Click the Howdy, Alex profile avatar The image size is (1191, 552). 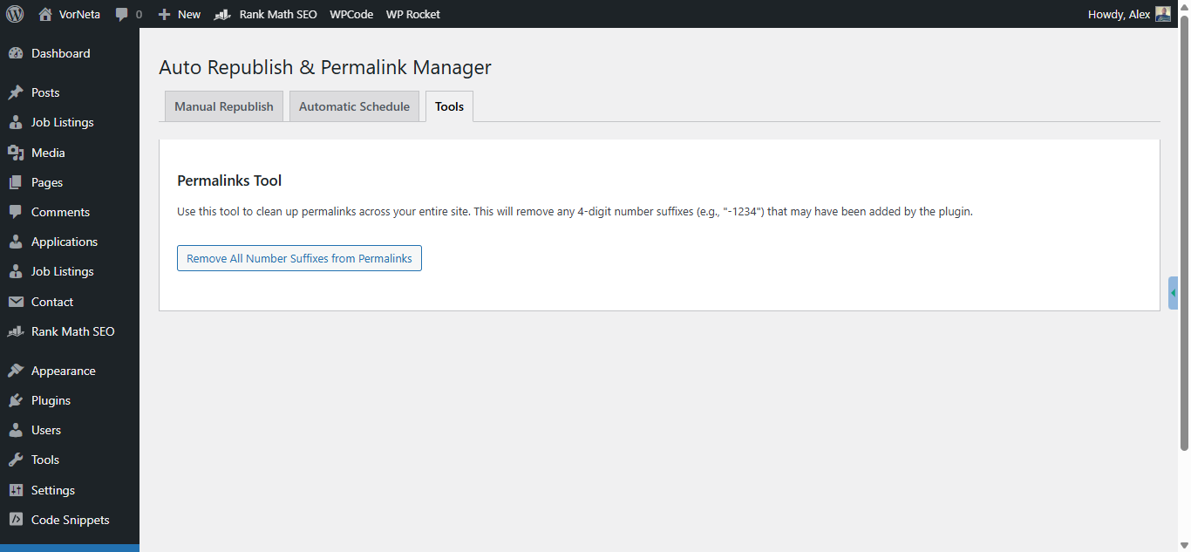click(x=1162, y=13)
